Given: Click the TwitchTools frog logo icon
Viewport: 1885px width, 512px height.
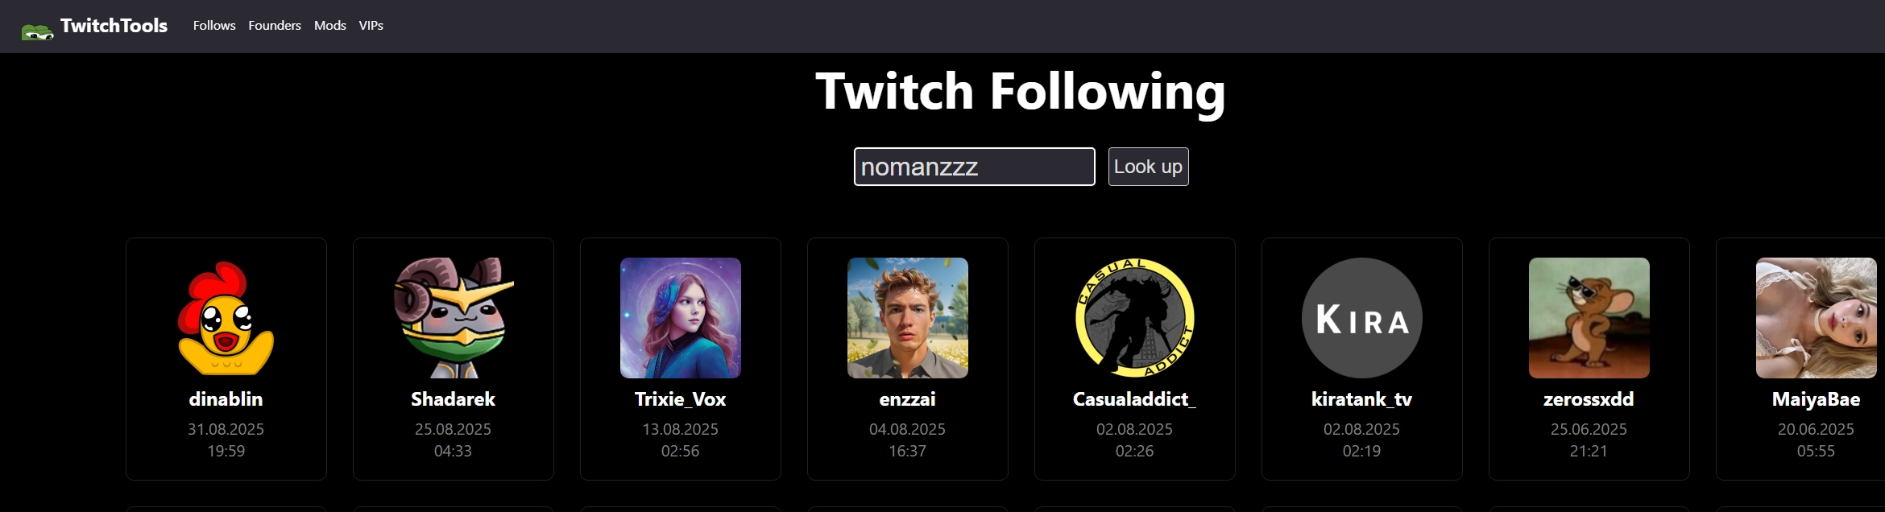Looking at the screenshot, I should click(x=37, y=31).
